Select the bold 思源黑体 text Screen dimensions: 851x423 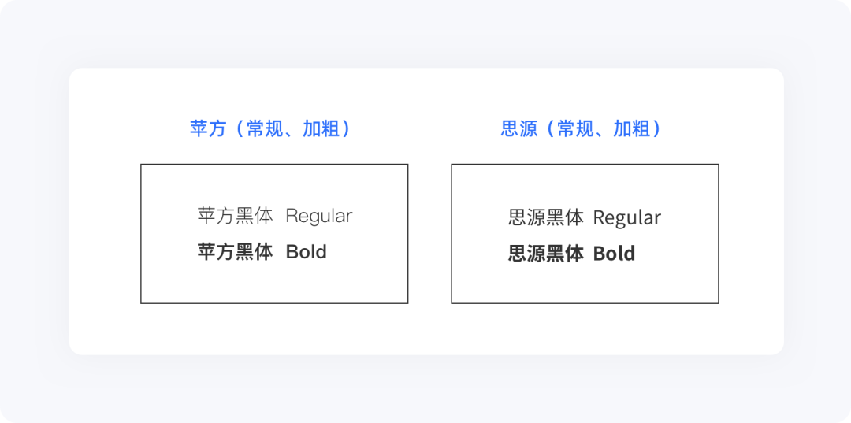pyautogui.click(x=546, y=254)
